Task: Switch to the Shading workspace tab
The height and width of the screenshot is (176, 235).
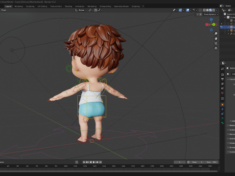Action: (x=69, y=6)
